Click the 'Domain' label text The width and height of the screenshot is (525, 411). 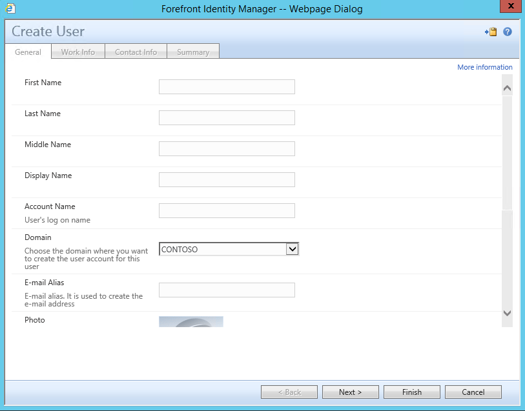pyautogui.click(x=38, y=237)
